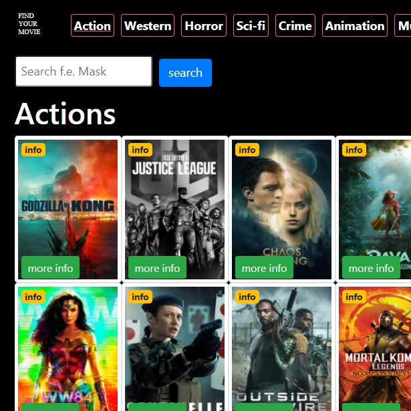Click the Find Your Movie logo
Viewport: 411px width, 411px height.
coord(29,24)
